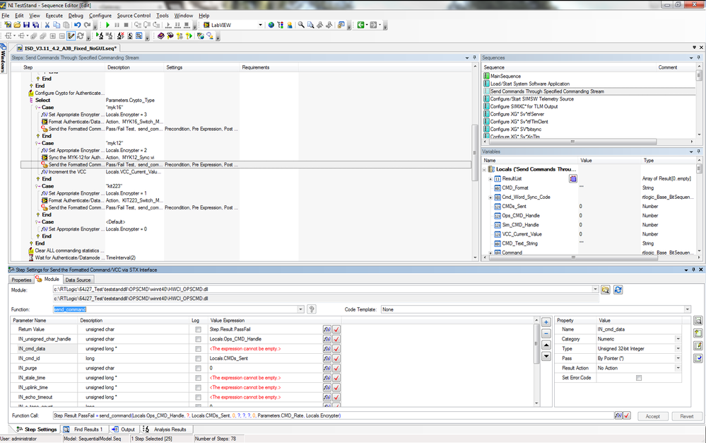
Task: Switch to the Data Source tab
Action: click(x=78, y=280)
